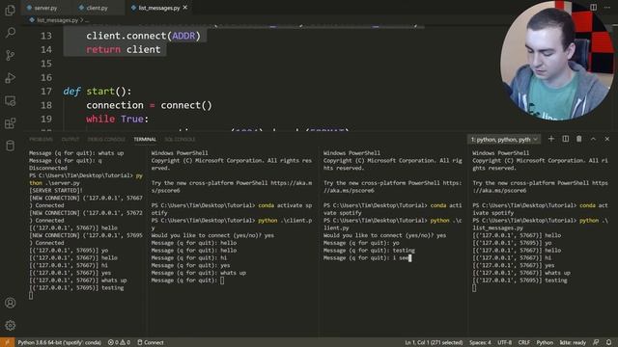Kill the terminal with trash icon

point(579,139)
